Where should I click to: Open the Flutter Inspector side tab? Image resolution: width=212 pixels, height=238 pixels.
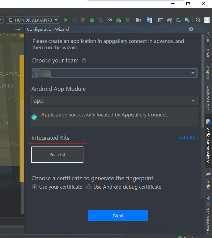[208, 215]
